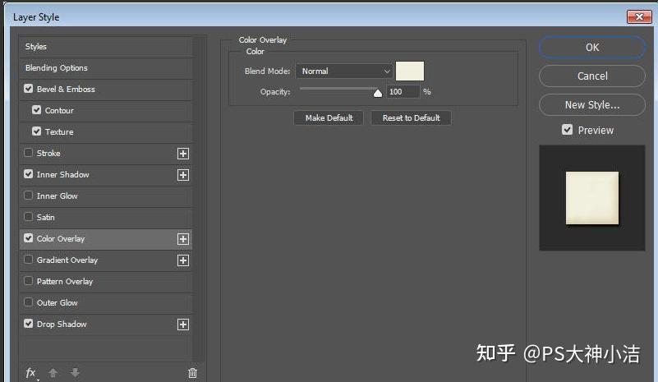
Task: Enable the Stroke checkbox
Action: pos(28,153)
